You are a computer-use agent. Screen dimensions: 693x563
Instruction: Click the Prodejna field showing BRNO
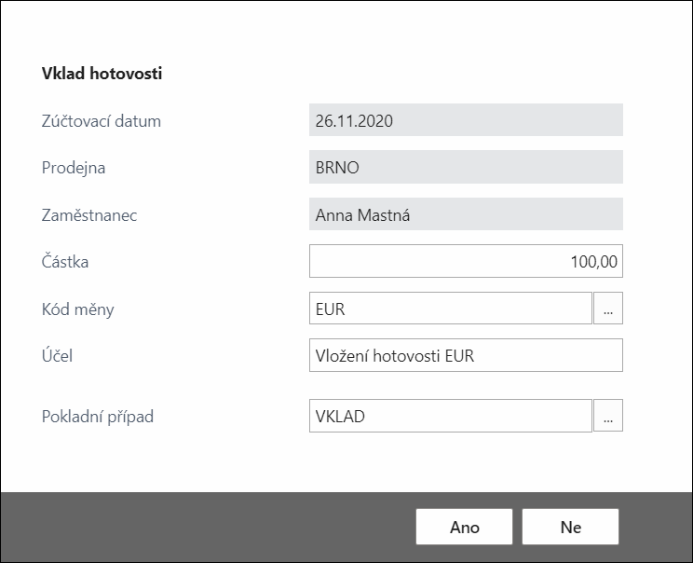point(466,167)
